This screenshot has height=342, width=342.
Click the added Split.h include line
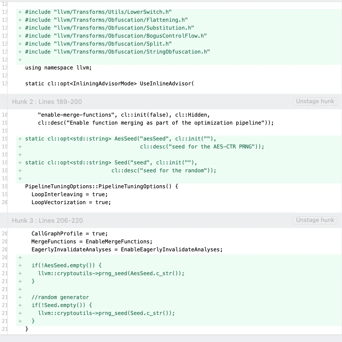pos(98,44)
